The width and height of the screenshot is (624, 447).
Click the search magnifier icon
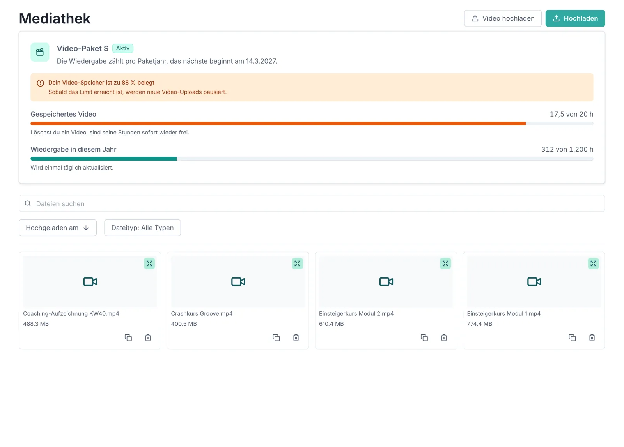click(28, 203)
